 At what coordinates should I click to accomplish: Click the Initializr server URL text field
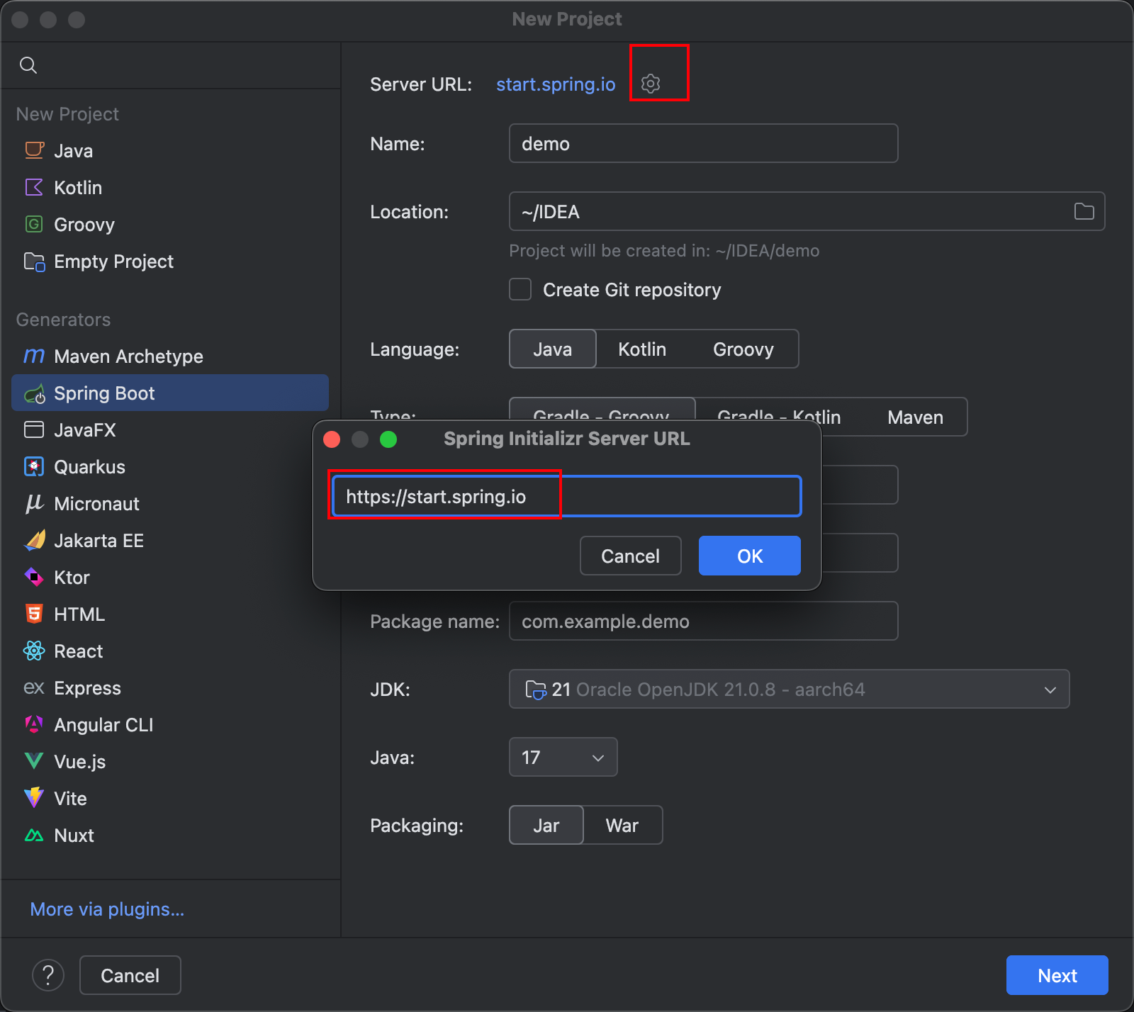click(x=566, y=496)
